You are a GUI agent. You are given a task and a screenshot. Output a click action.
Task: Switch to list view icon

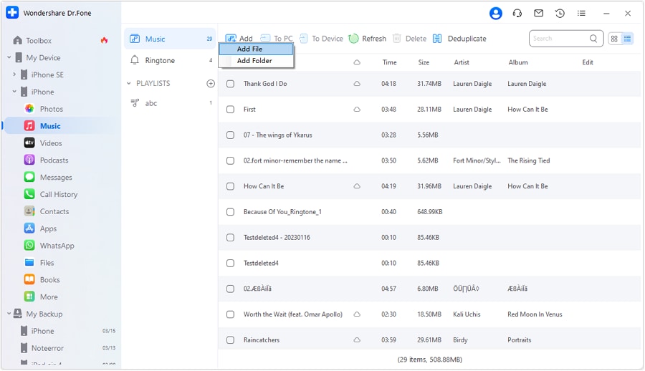627,39
